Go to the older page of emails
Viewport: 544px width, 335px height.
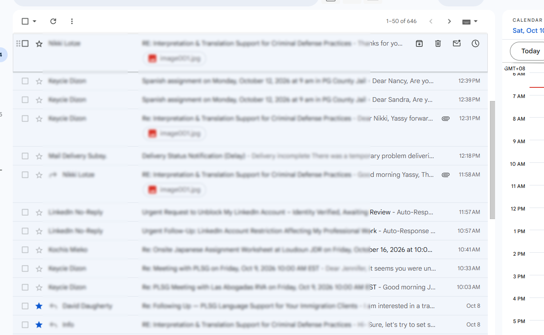pyautogui.click(x=449, y=21)
